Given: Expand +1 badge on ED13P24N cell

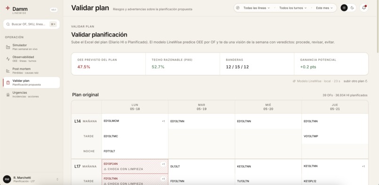Looking at the screenshot, I should [163, 164].
